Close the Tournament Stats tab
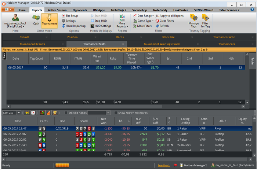The width and height of the screenshot is (257, 170). coord(123,44)
